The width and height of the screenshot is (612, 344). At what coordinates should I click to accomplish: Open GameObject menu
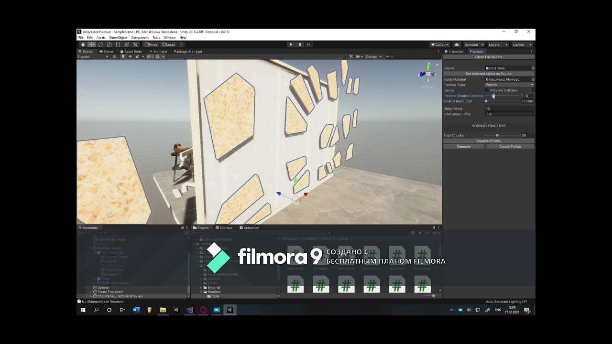pos(118,38)
